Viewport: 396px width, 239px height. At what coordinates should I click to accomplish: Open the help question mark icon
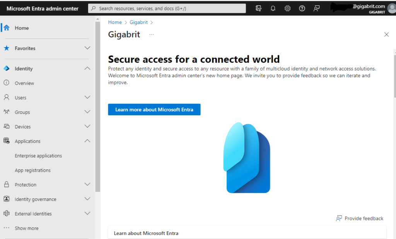(x=302, y=9)
